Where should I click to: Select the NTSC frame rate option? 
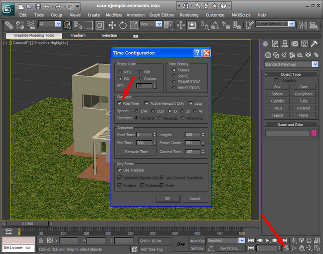[x=120, y=72]
